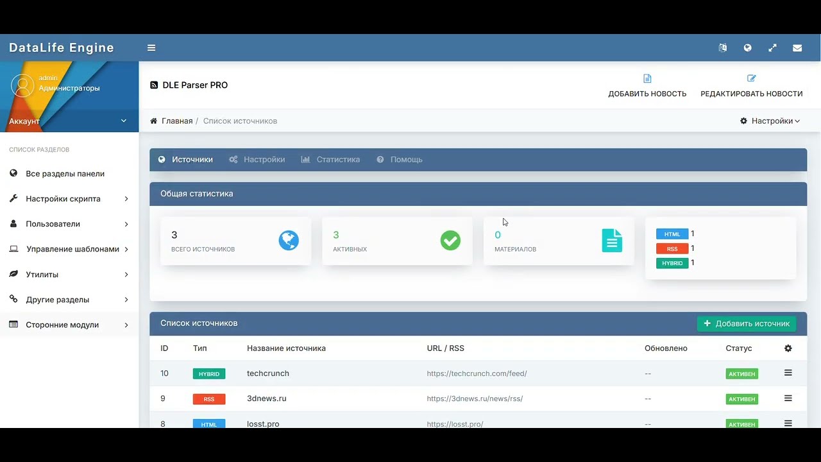Click the RSS type badge in statistics
821x462 pixels.
pyautogui.click(x=672, y=248)
